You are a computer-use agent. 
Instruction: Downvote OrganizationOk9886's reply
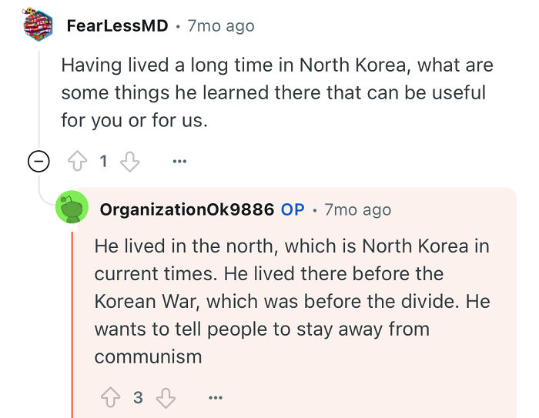166,398
